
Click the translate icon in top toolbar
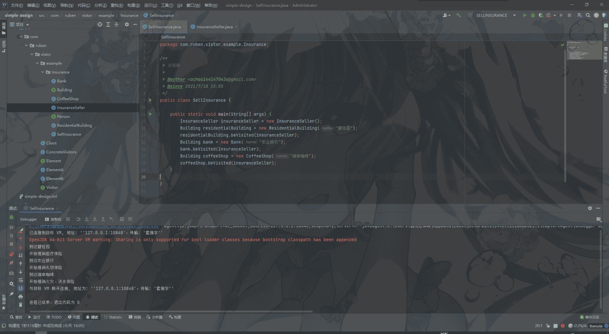coord(579,15)
